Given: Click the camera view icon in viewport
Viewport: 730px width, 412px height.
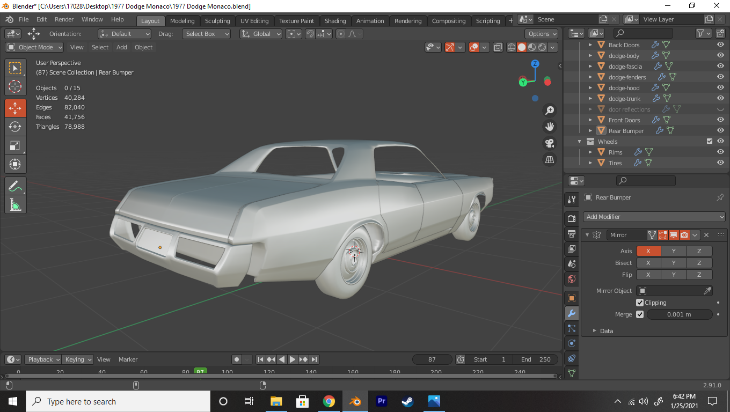Looking at the screenshot, I should [550, 143].
